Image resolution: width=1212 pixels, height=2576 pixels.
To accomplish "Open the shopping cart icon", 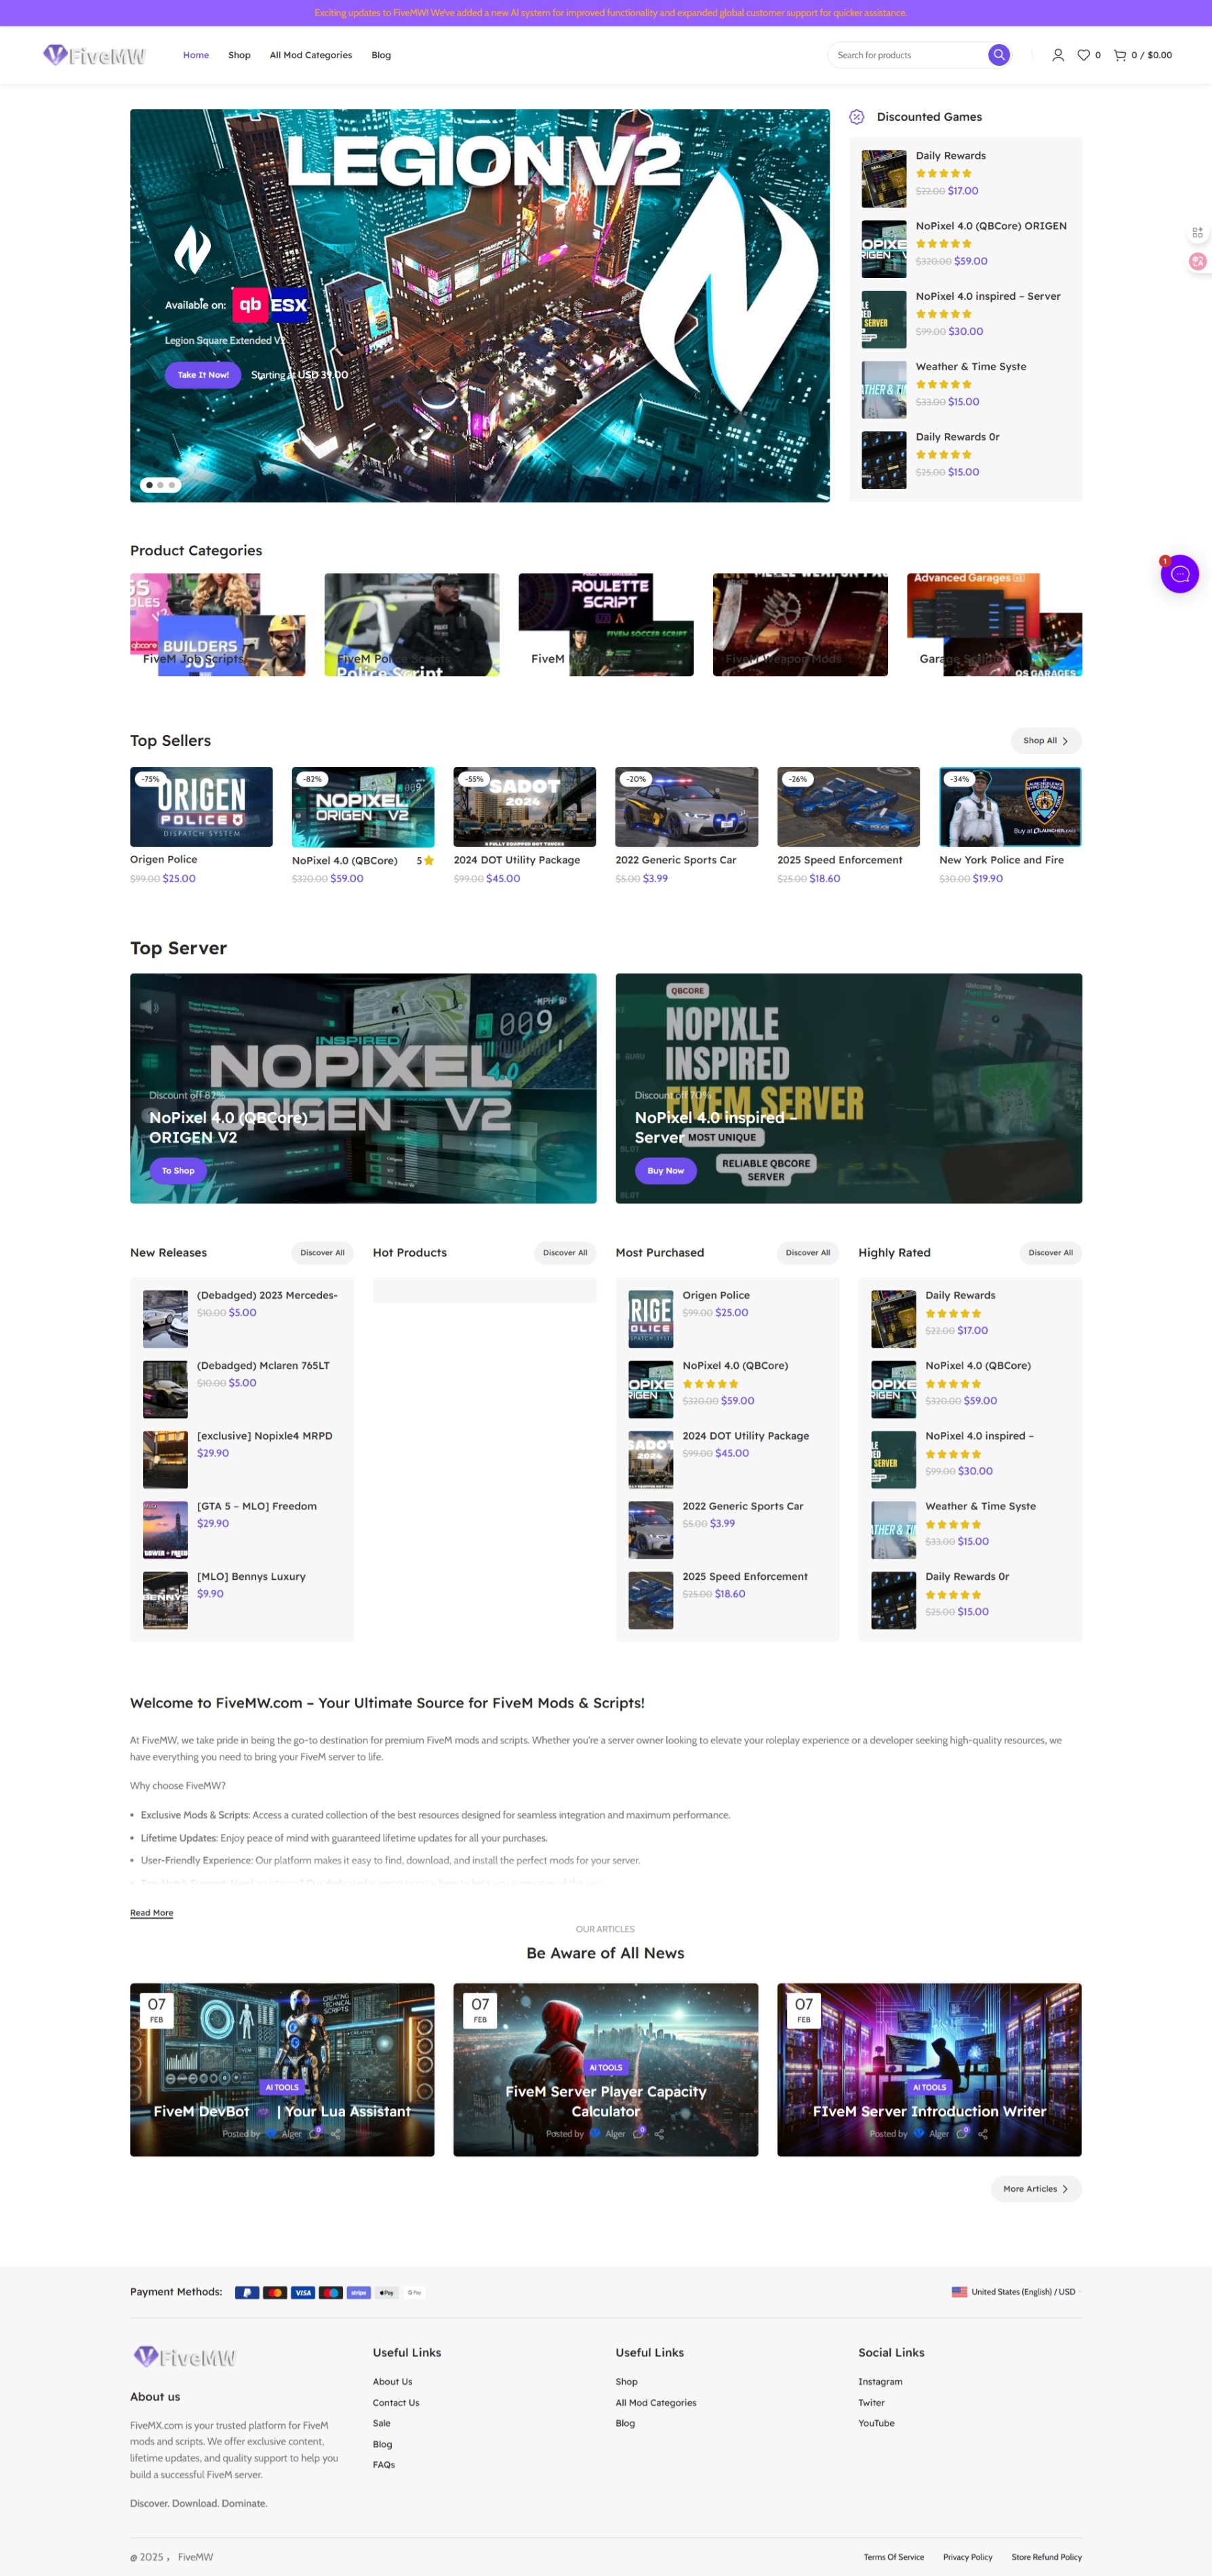I will [1120, 55].
